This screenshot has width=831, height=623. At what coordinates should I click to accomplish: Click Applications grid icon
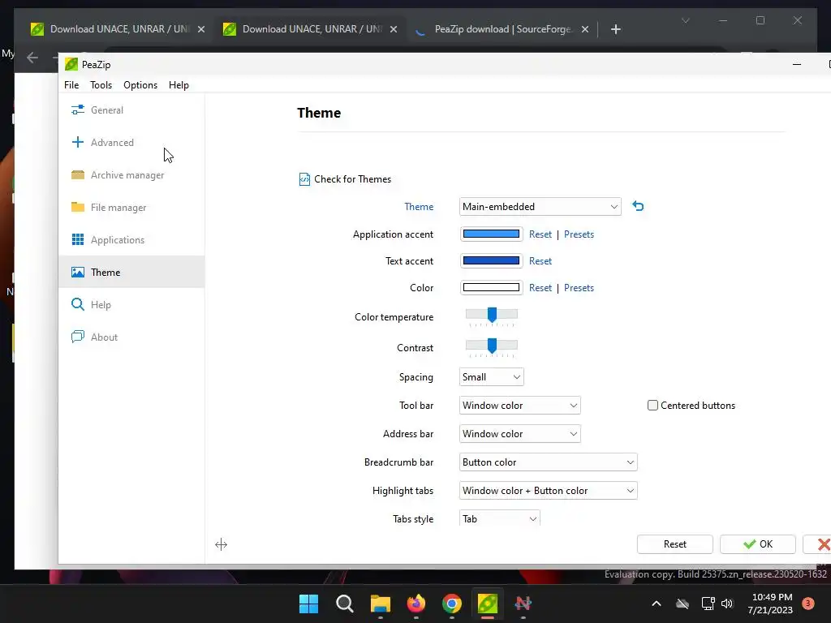tap(78, 239)
